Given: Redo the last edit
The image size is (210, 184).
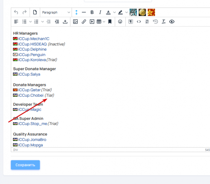Looking at the screenshot, I should point(25,12).
